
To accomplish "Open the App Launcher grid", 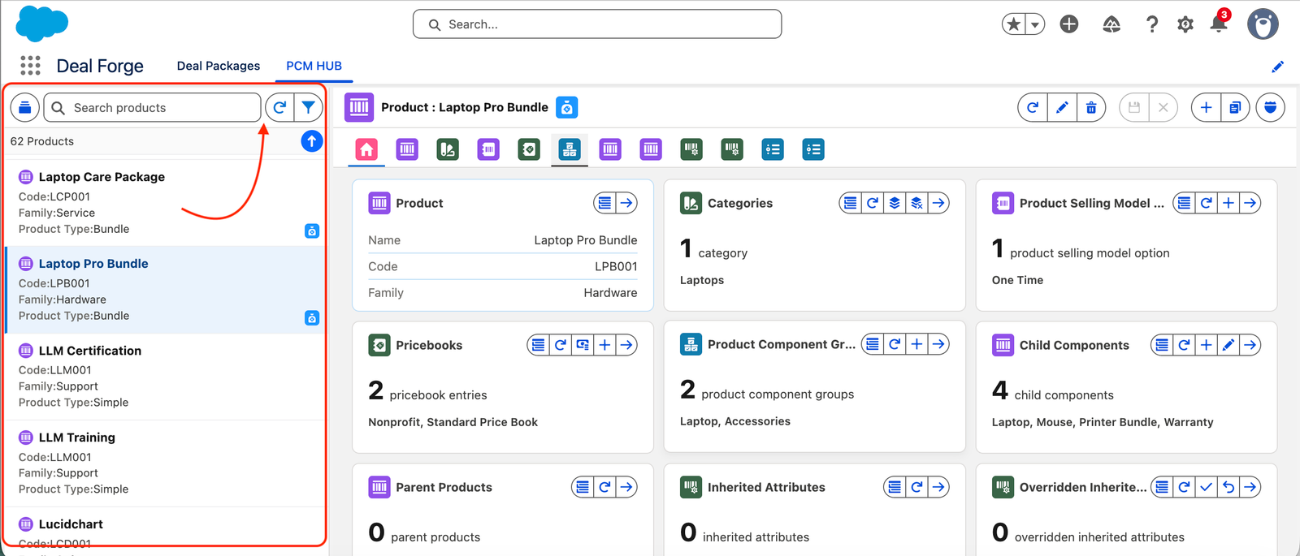I will point(30,66).
